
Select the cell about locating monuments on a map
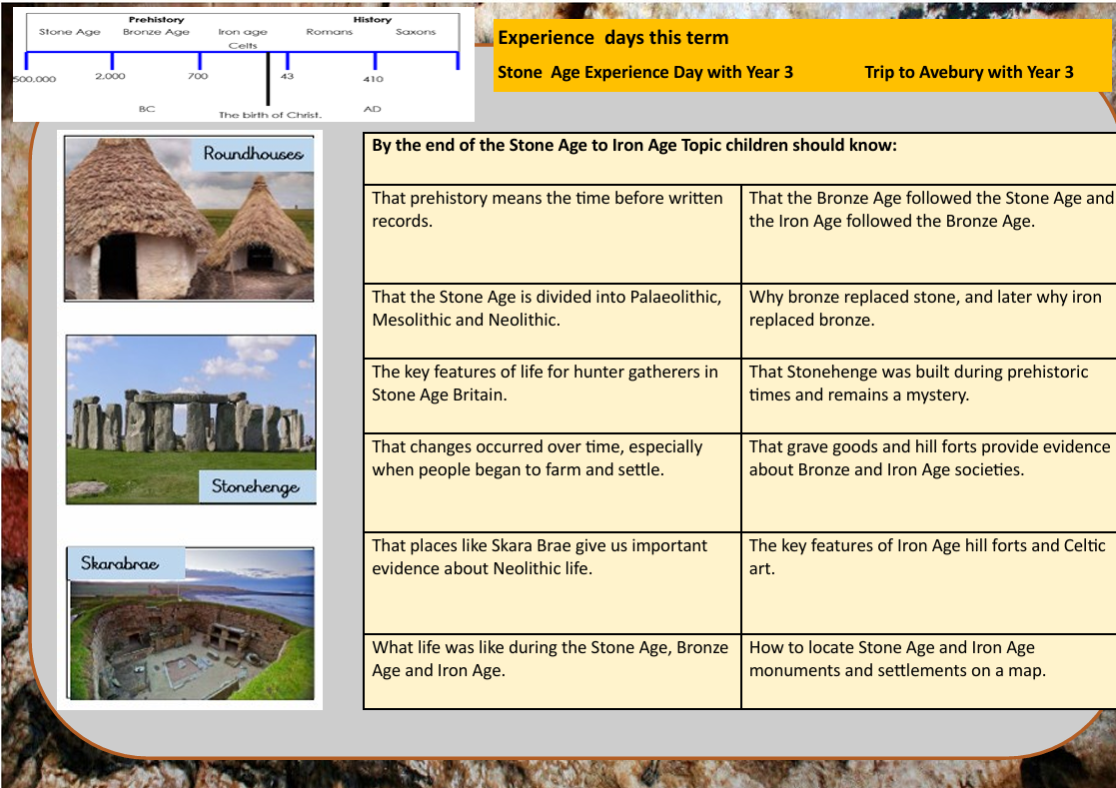click(x=927, y=670)
